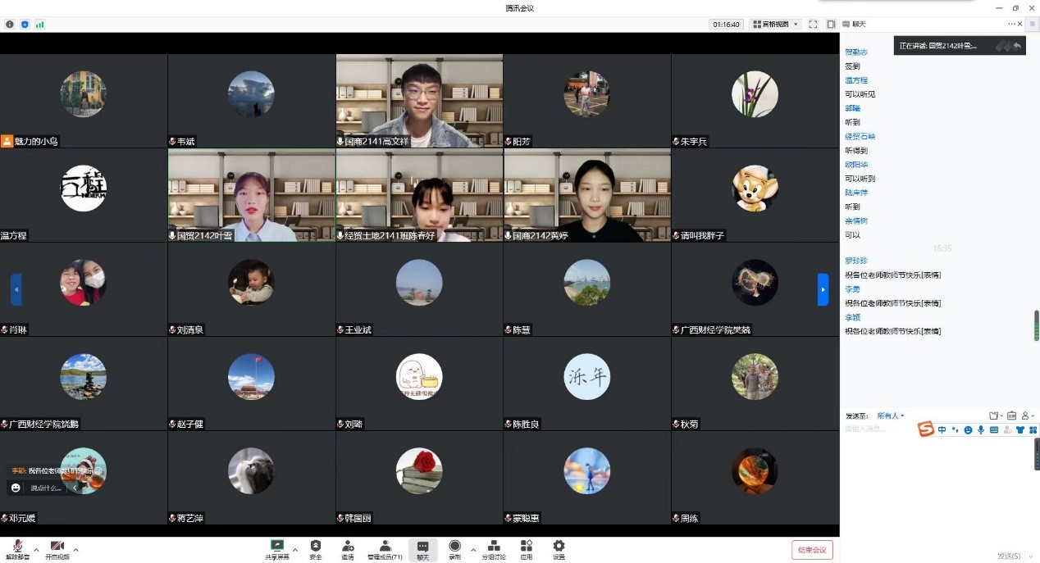Open 管理成员(71) member list
The width and height of the screenshot is (1040, 563).
[384, 548]
